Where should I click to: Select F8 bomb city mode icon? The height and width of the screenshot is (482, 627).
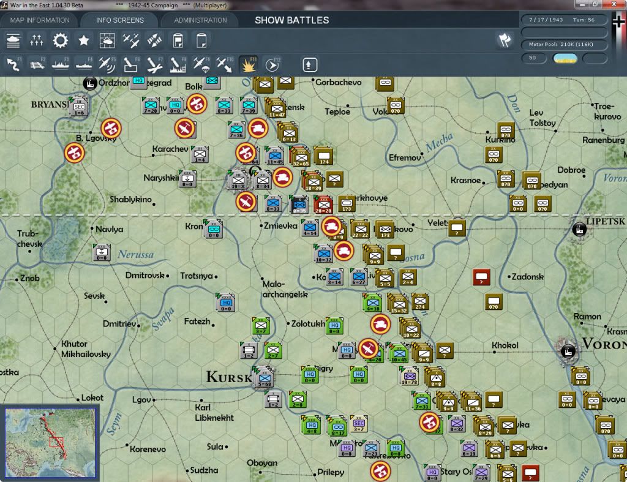pos(178,65)
